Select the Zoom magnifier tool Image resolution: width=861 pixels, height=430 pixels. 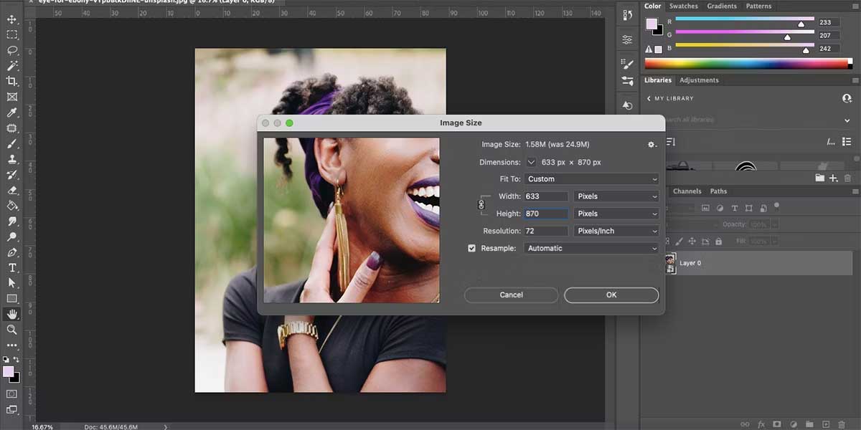click(x=12, y=330)
